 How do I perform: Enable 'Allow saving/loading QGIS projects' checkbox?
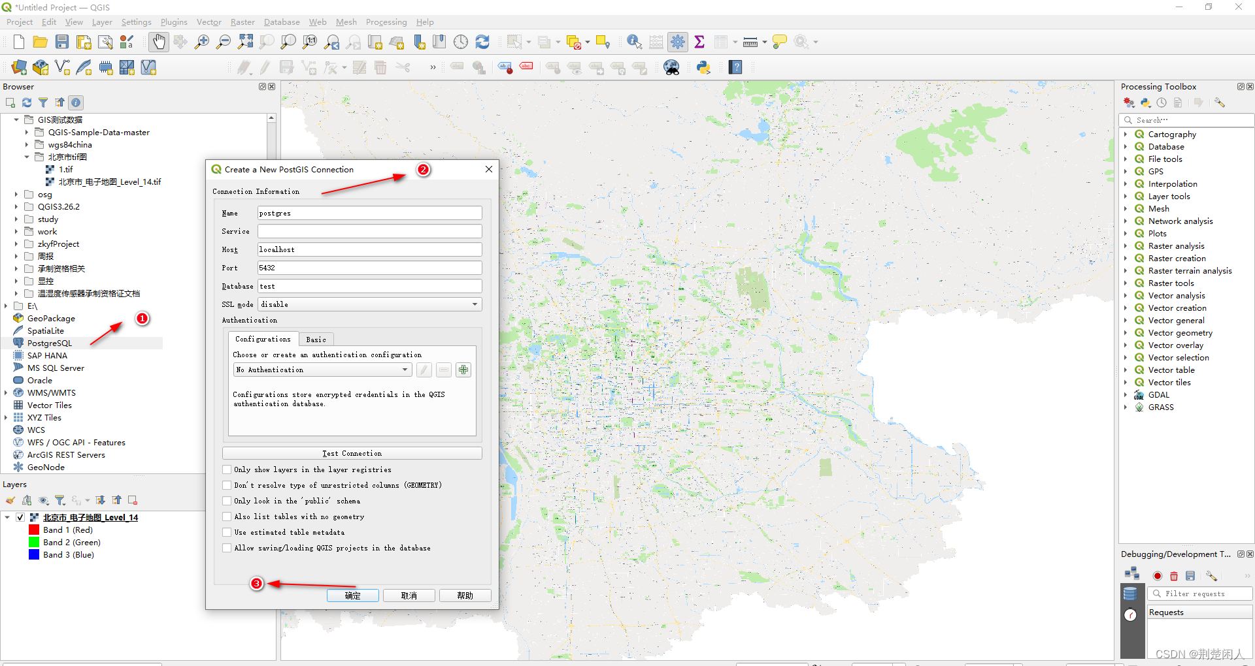click(227, 548)
